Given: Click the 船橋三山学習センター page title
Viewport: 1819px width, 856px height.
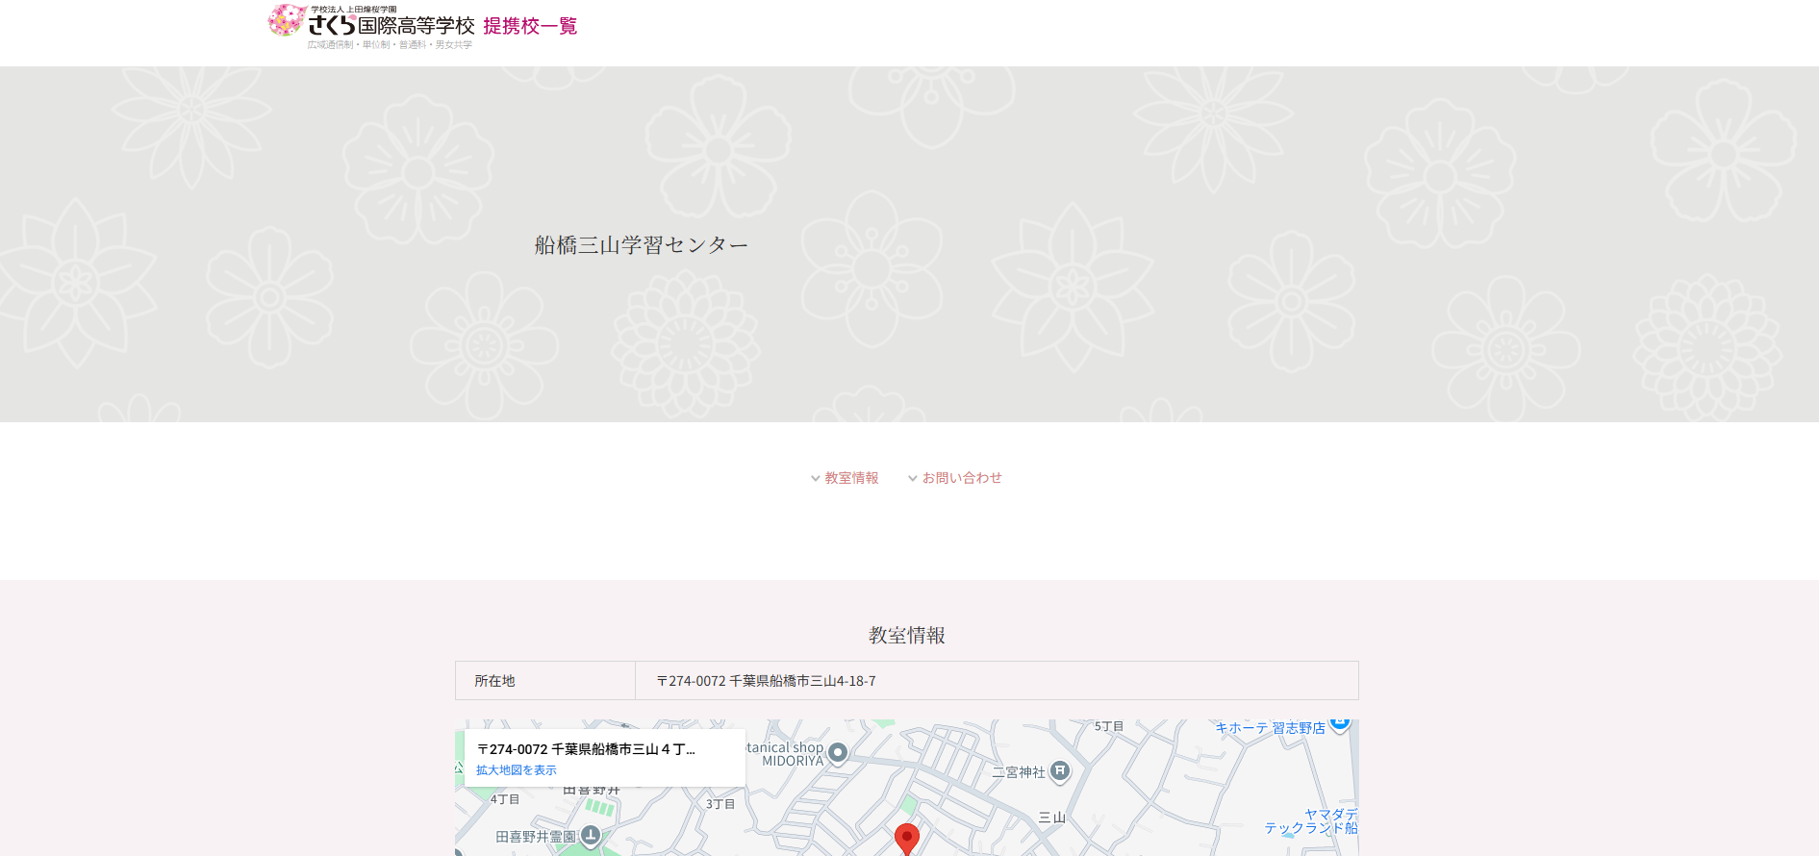Looking at the screenshot, I should [x=641, y=245].
